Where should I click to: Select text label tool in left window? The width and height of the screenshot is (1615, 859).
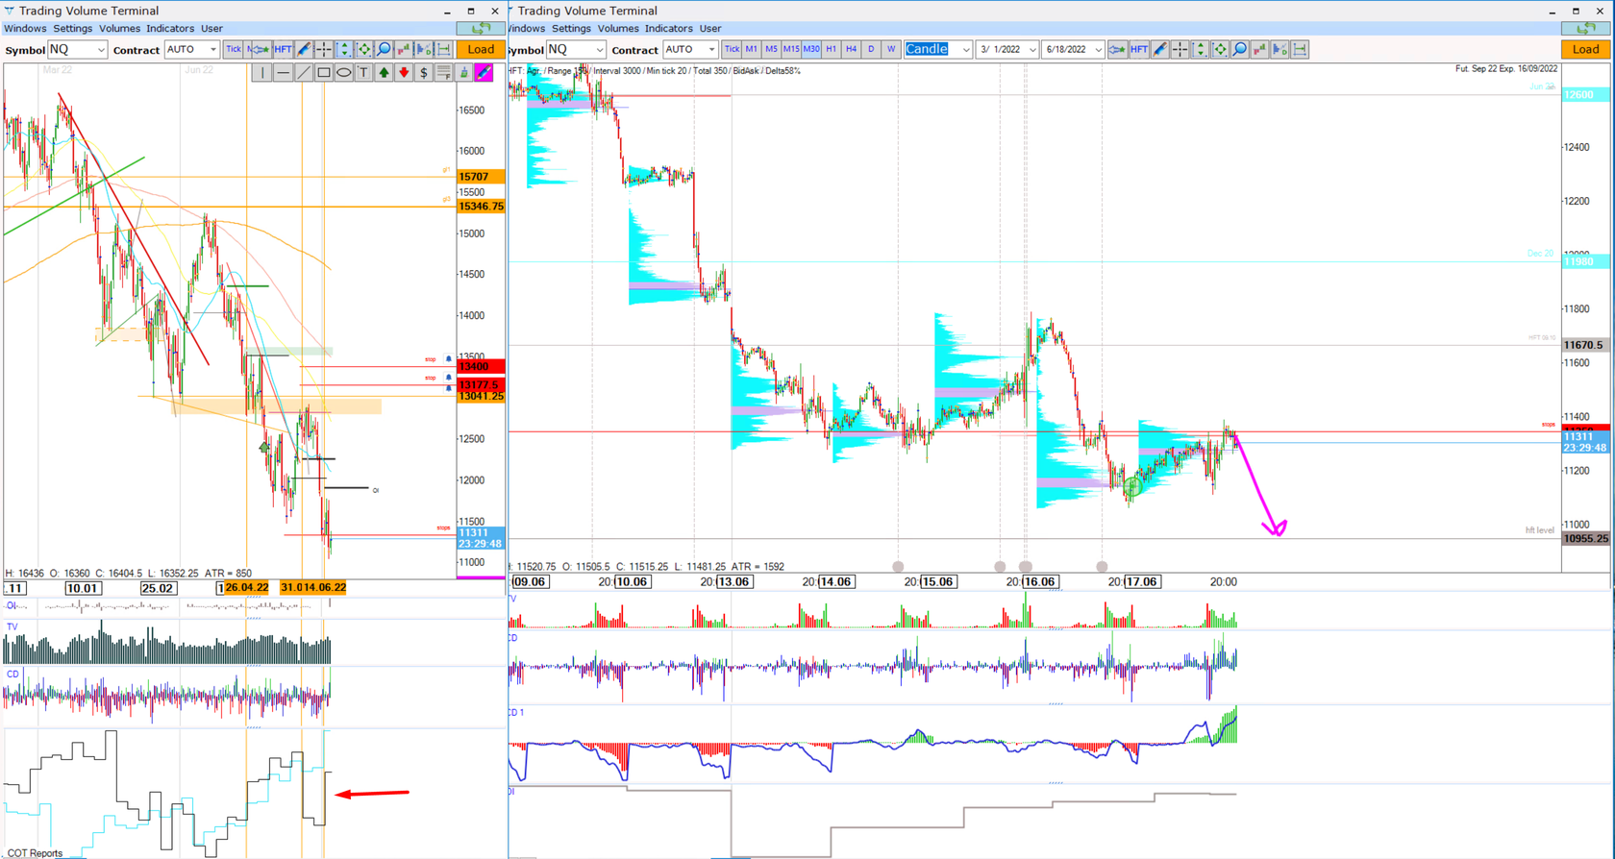[363, 72]
